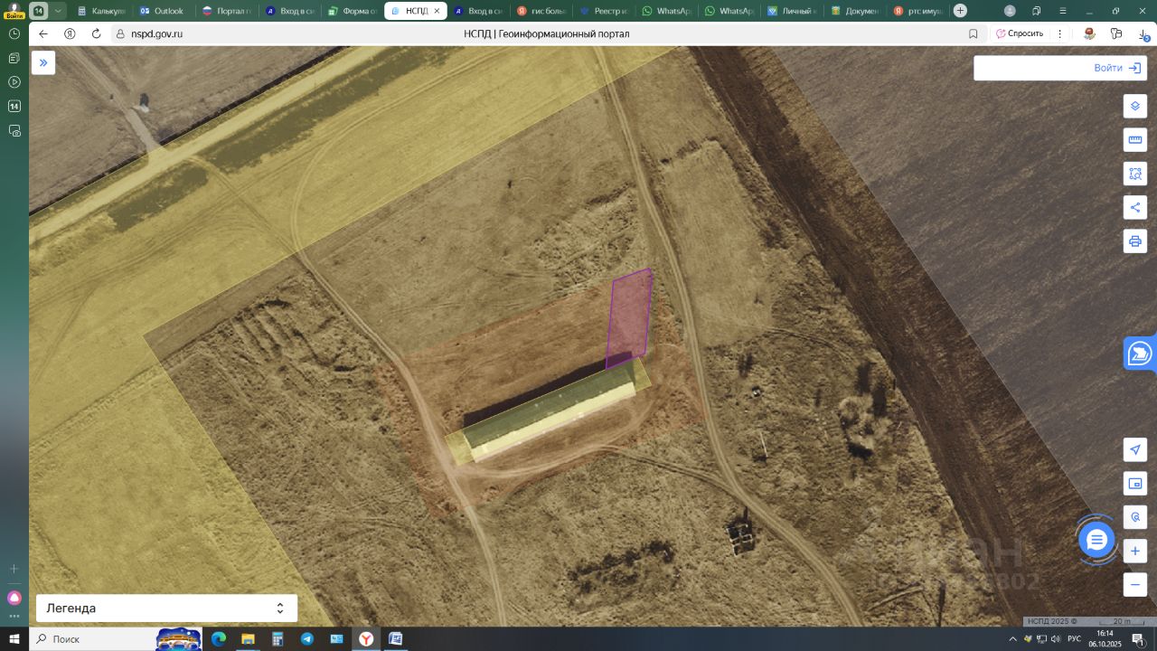Image resolution: width=1157 pixels, height=651 pixels.
Task: Share the current map view
Action: tap(1135, 207)
